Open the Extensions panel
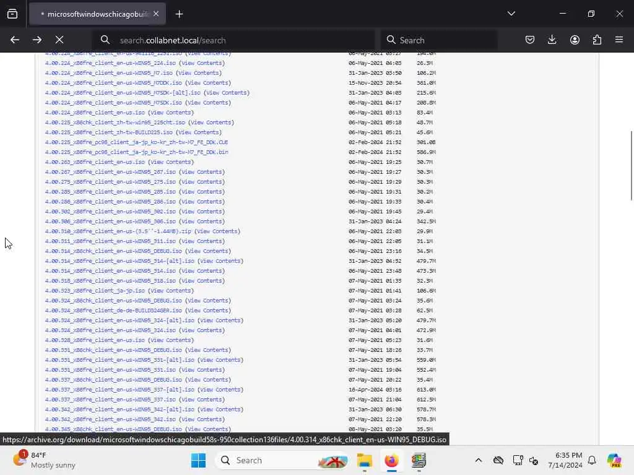Viewport: 634px width, 475px height. (x=597, y=40)
